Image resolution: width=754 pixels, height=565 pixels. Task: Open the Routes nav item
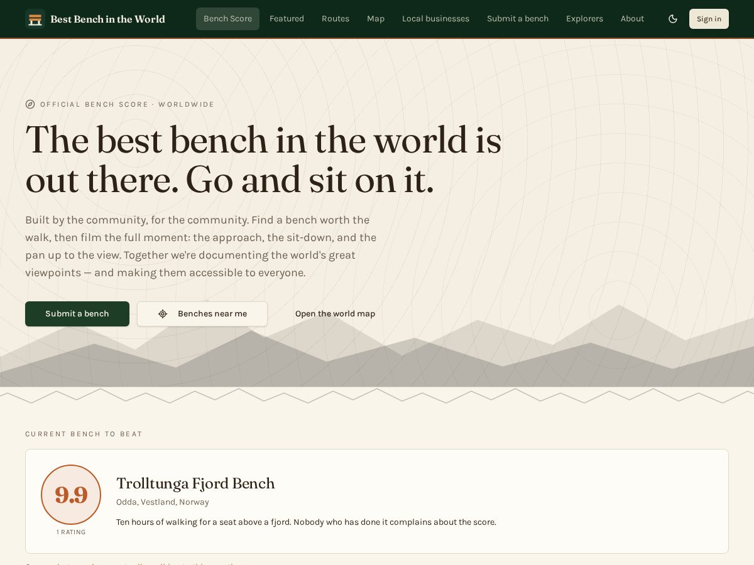click(336, 19)
